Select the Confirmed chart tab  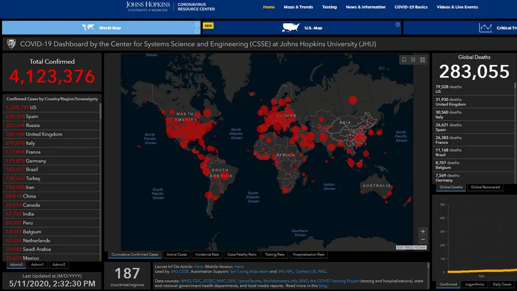(x=448, y=284)
